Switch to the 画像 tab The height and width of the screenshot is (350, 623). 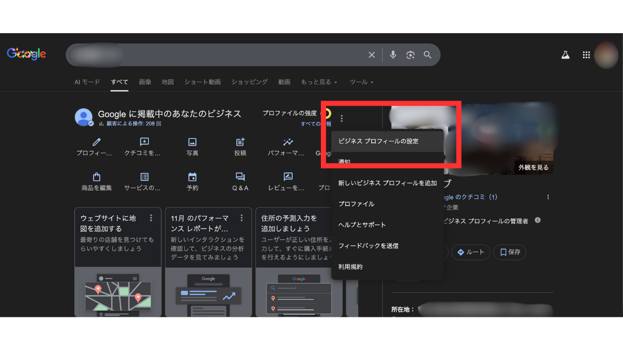pos(145,82)
